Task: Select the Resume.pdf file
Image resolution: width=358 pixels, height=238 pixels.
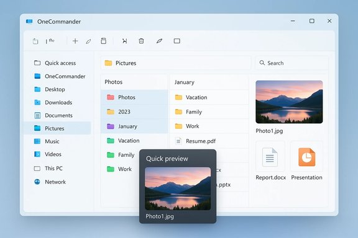Action: pos(209,141)
